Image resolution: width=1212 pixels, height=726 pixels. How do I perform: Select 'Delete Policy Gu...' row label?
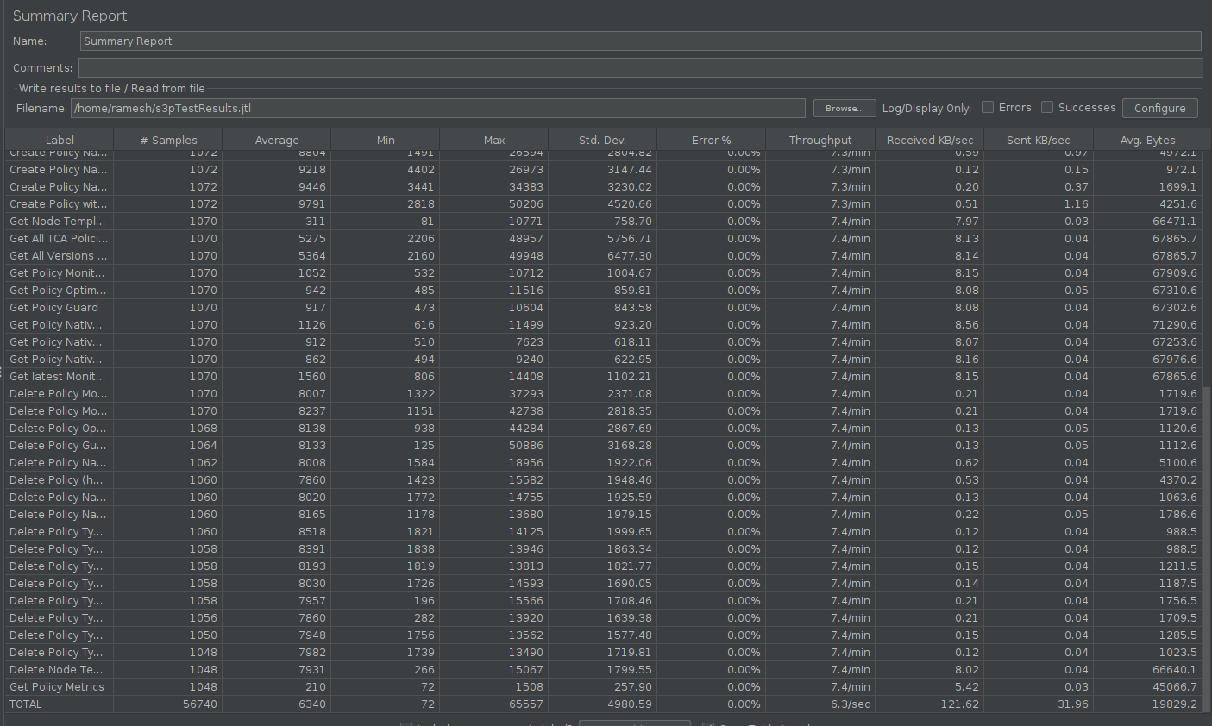(58, 446)
